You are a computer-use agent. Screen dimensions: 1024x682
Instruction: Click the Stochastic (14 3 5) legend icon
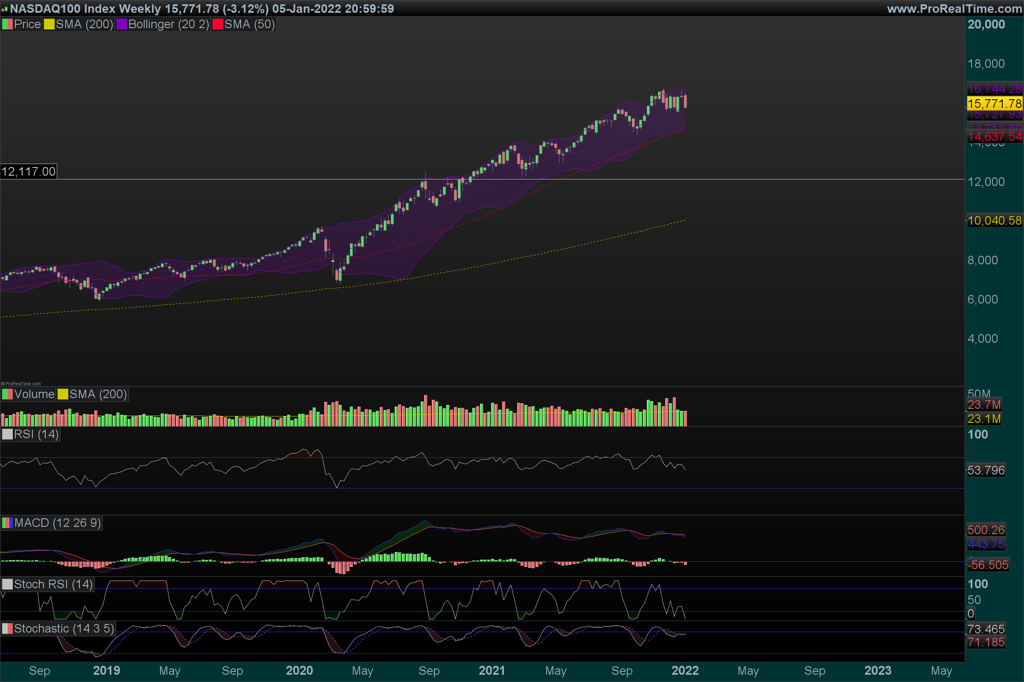[7, 628]
